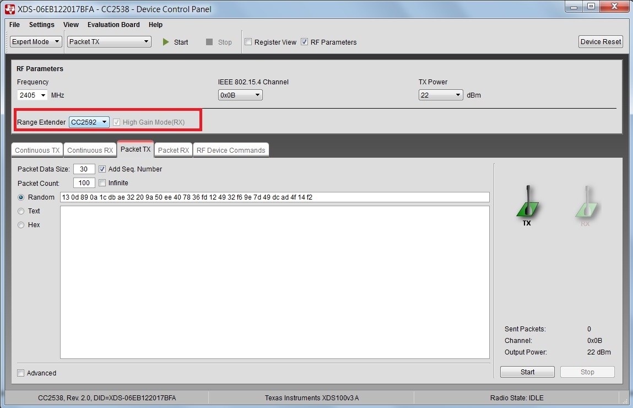The image size is (633, 408).
Task: Select the Packet TX tab
Action: point(136,149)
